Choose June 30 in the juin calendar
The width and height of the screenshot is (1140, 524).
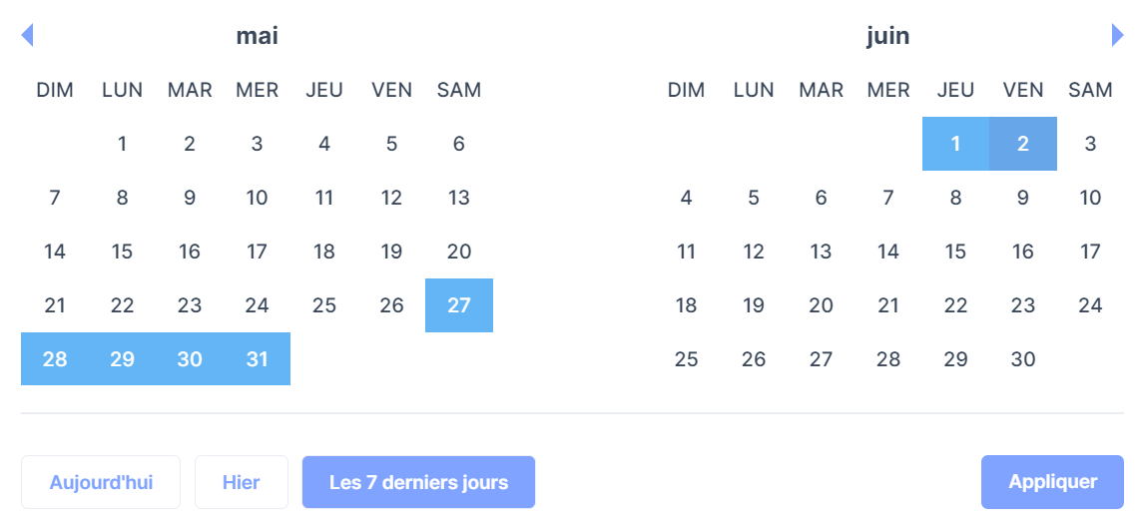pyautogui.click(x=1023, y=359)
